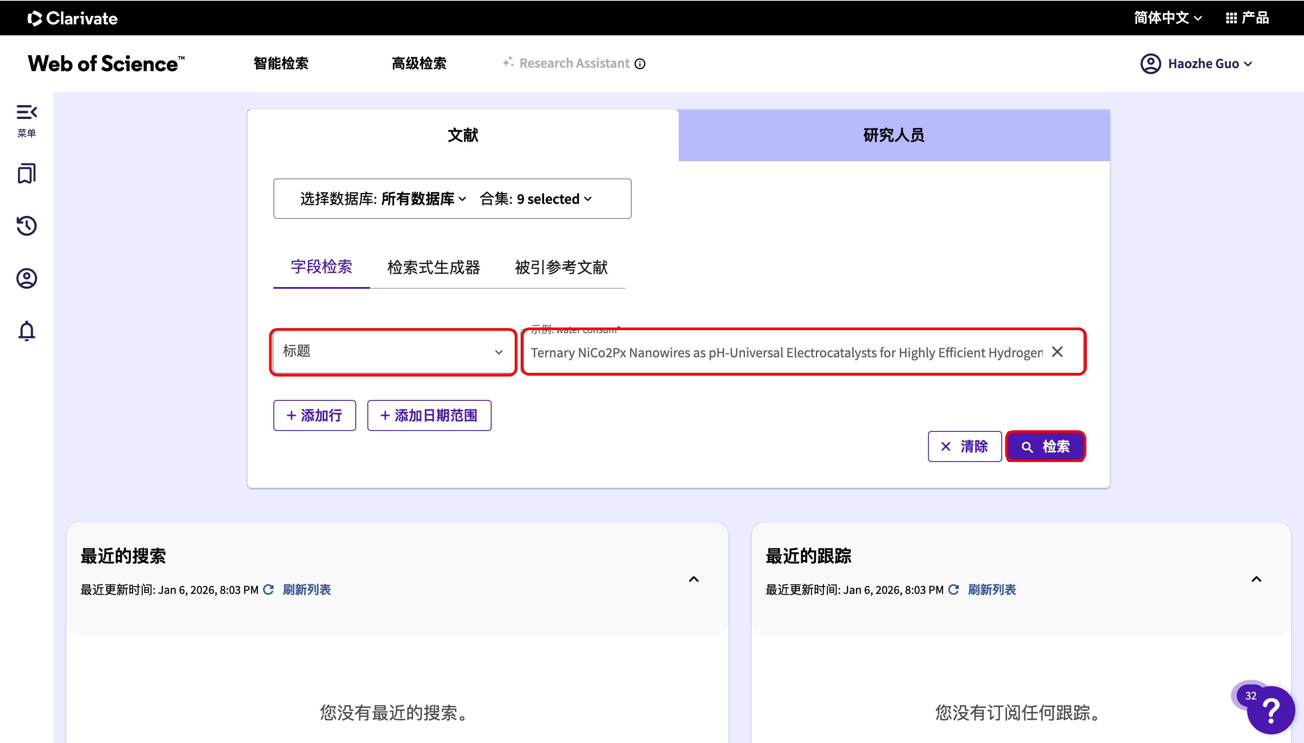Open researcher profile icon in sidebar
This screenshot has width=1304, height=743.
point(27,278)
